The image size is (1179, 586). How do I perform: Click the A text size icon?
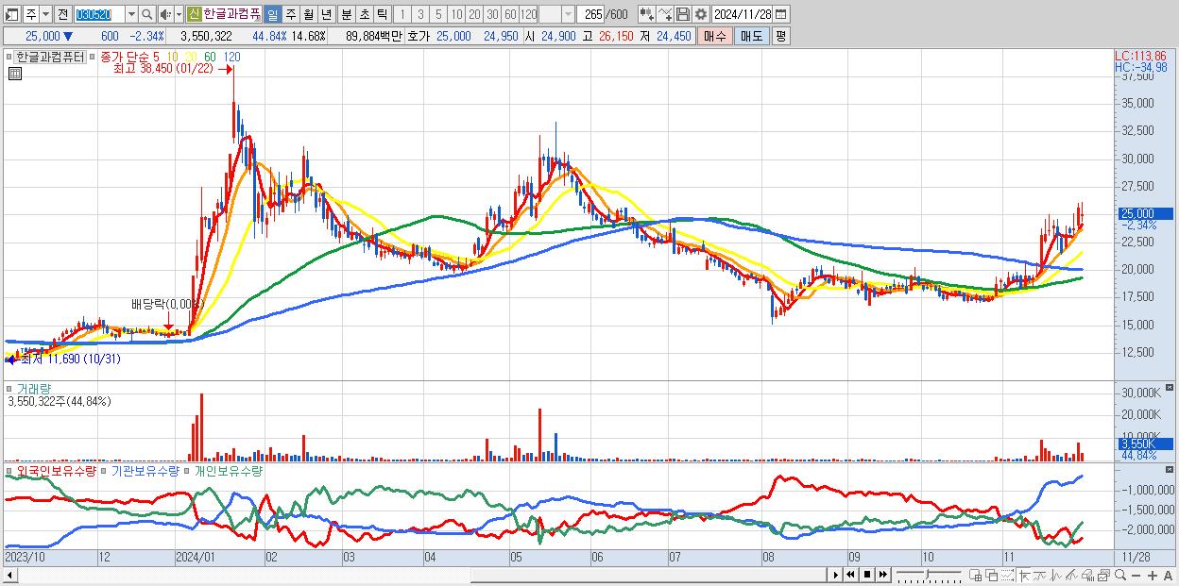(x=1168, y=575)
